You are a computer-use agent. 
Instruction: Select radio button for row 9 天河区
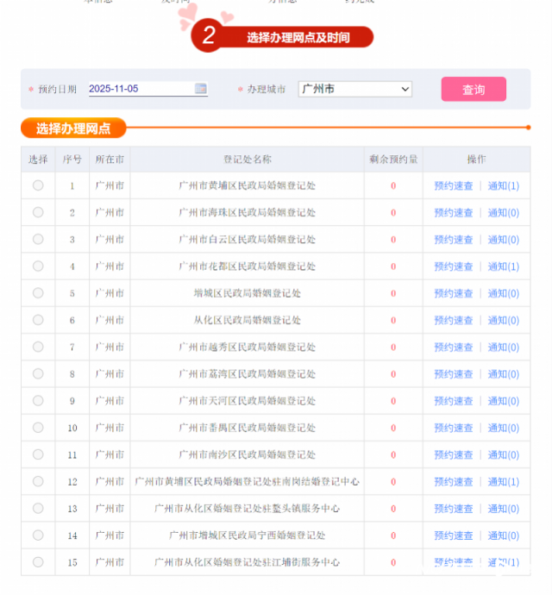coord(38,401)
